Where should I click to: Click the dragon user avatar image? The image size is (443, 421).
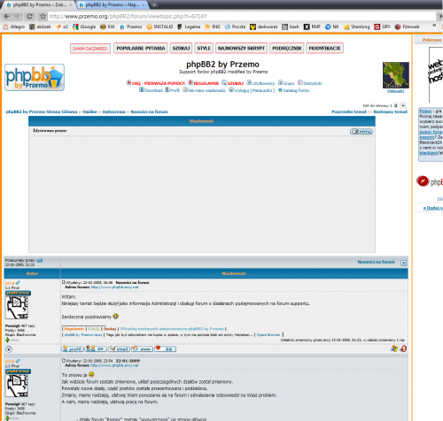pyautogui.click(x=396, y=75)
